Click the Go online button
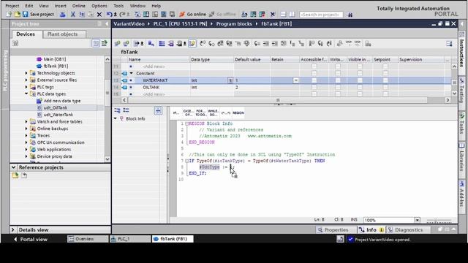Viewport: 468px width, 263px height. (x=192, y=15)
